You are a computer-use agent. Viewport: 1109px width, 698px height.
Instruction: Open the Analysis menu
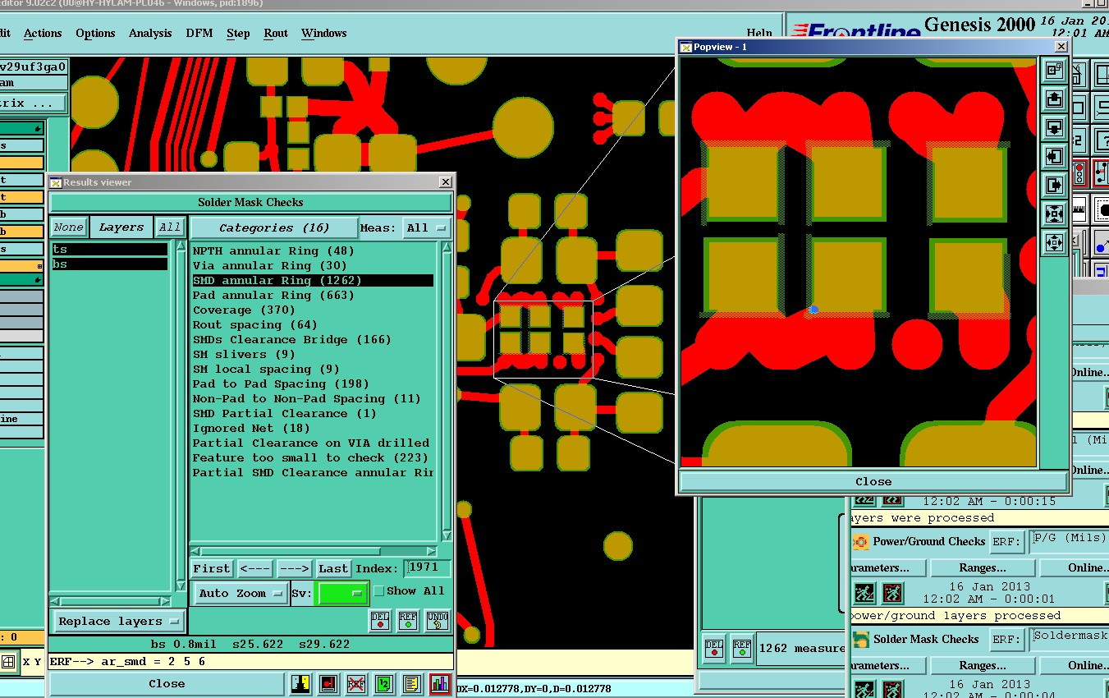pos(150,34)
